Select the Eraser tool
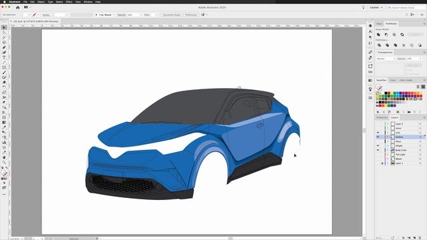427x240 pixels. [4, 83]
